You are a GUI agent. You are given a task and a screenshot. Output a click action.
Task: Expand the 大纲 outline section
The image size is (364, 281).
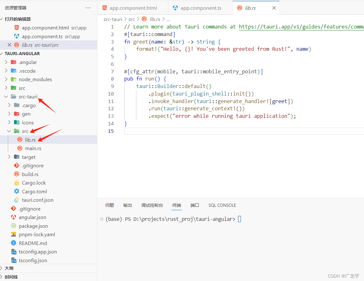[x=9, y=268]
